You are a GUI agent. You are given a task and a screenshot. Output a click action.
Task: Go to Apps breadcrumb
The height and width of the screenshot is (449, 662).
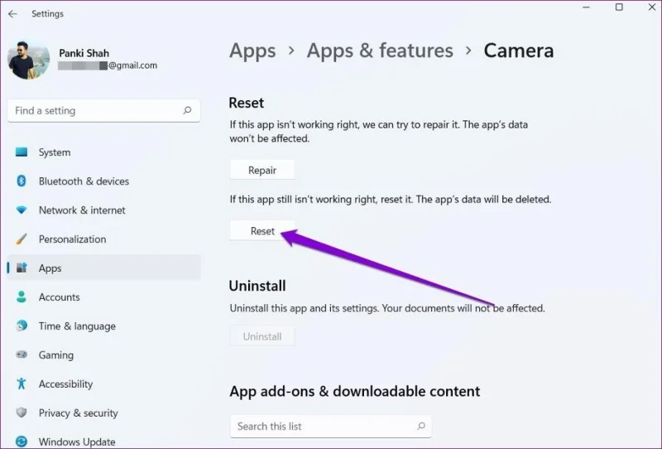(x=252, y=51)
